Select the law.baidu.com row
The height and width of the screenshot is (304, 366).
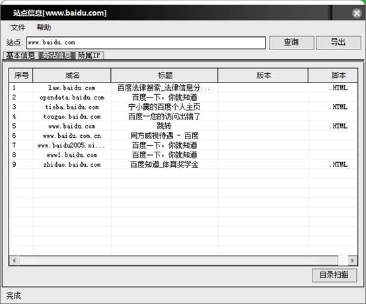point(183,88)
